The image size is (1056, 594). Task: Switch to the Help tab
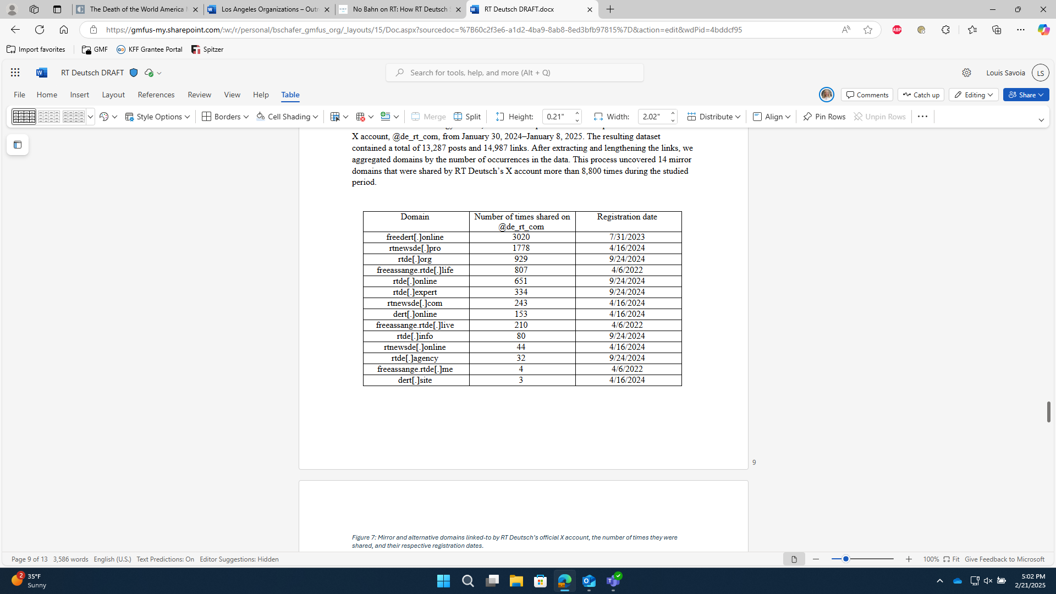point(261,95)
